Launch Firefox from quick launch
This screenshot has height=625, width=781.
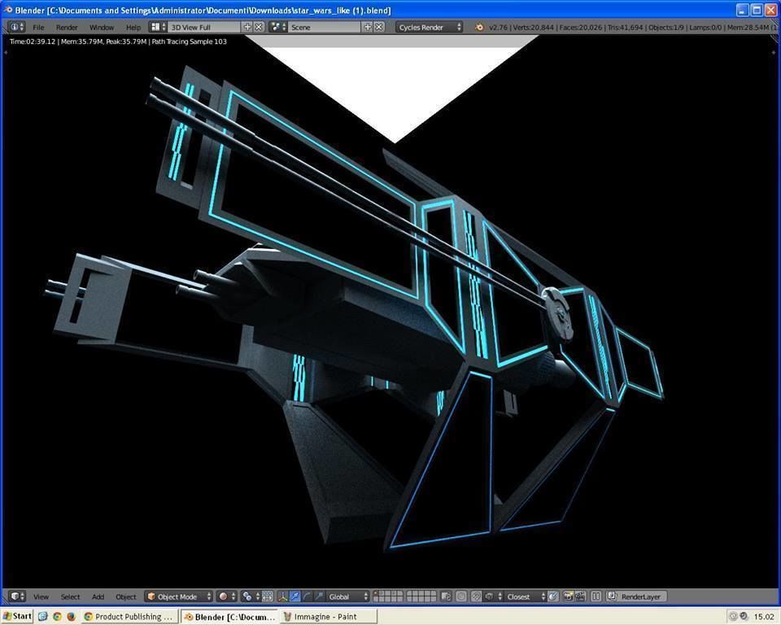[x=71, y=617]
